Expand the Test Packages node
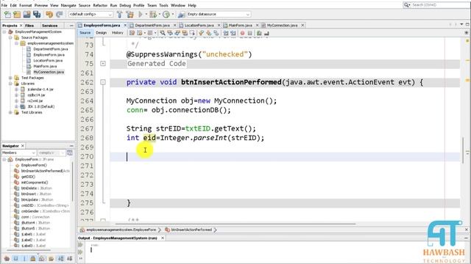471x264 pixels. pos(10,78)
